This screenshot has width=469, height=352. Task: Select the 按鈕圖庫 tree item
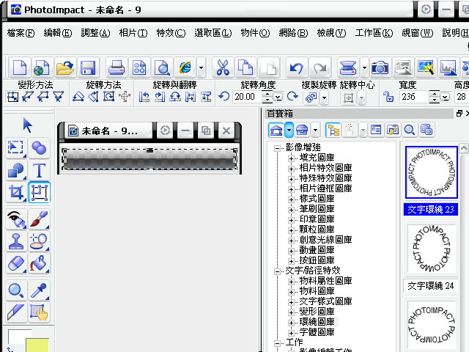(317, 260)
